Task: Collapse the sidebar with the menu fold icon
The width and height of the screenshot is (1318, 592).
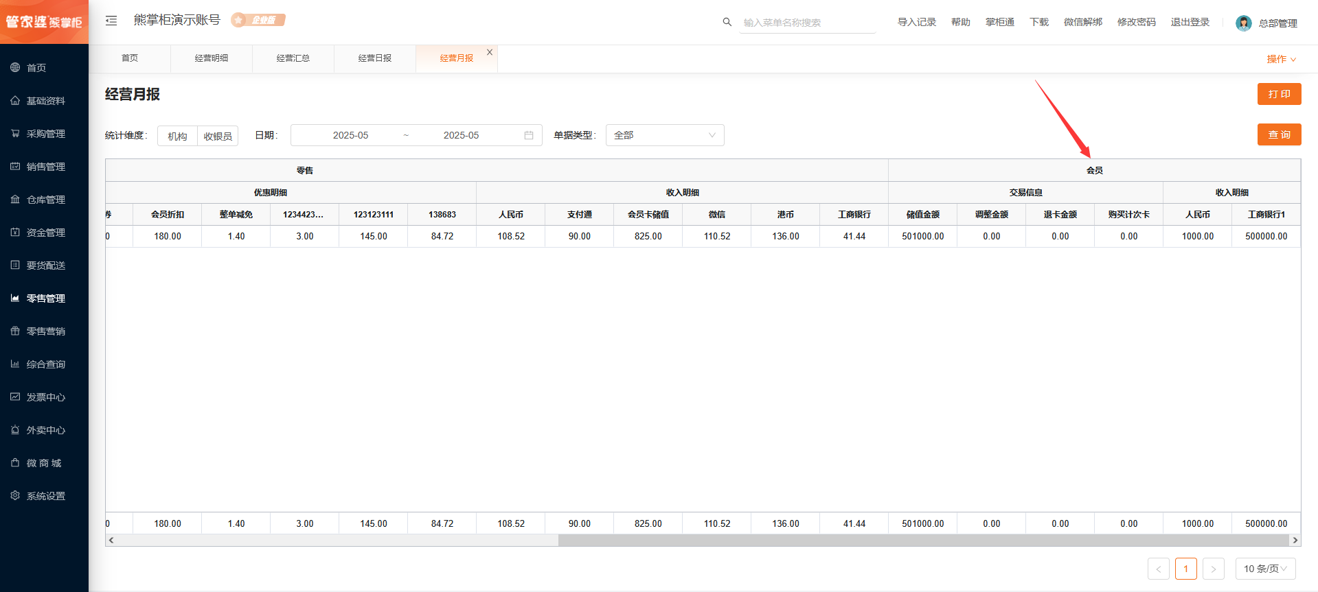Action: click(111, 21)
